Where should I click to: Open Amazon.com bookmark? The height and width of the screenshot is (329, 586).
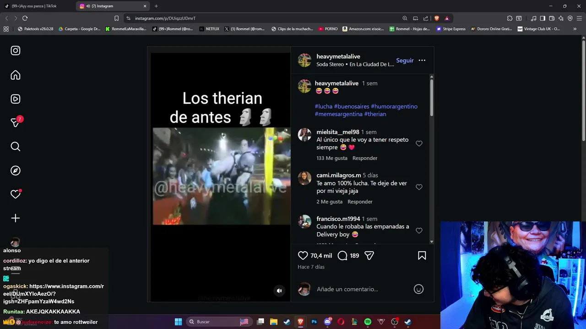click(364, 29)
